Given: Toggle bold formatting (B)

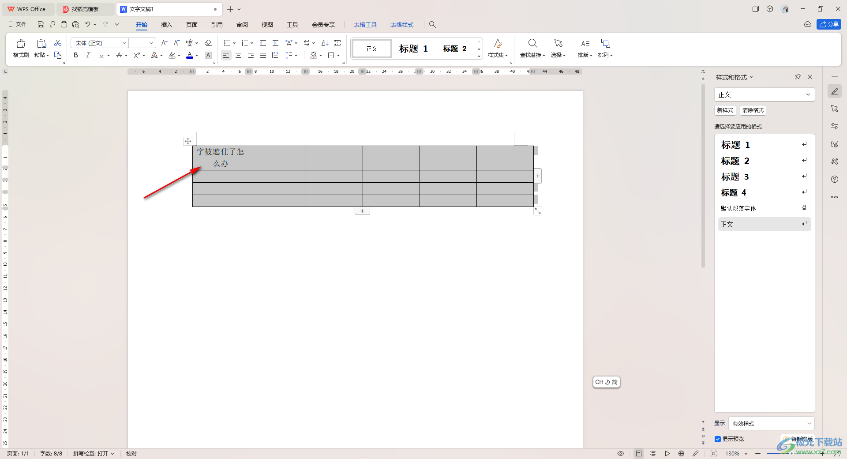Looking at the screenshot, I should (x=76, y=55).
